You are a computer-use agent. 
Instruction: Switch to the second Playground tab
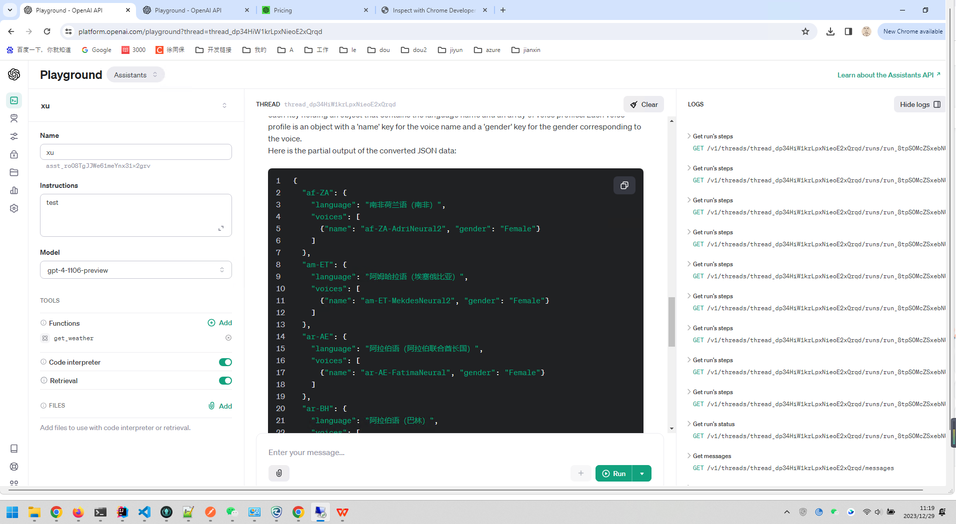[x=195, y=10]
